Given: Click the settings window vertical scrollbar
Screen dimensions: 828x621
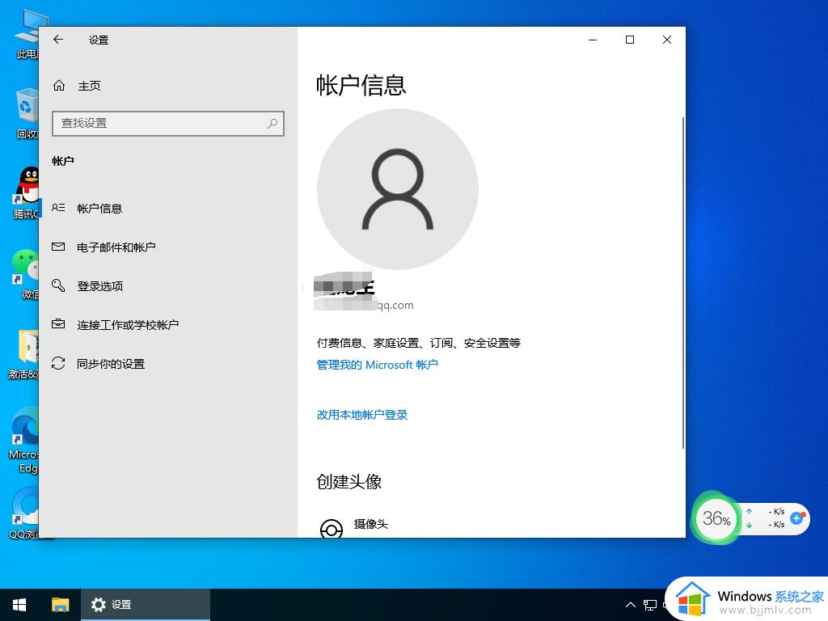Looking at the screenshot, I should (682, 283).
